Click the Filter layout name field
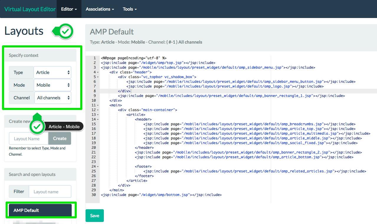 tap(50, 192)
